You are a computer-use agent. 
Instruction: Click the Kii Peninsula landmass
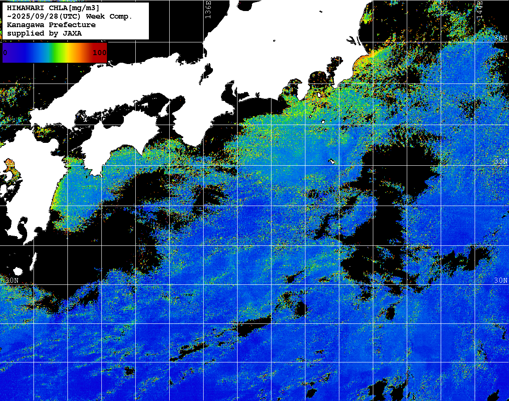tap(212, 123)
